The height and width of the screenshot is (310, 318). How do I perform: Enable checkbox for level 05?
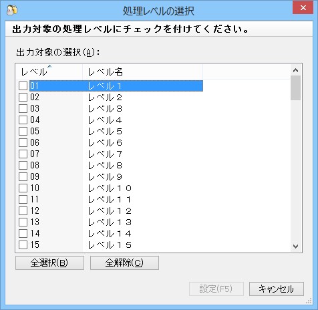click(x=23, y=131)
